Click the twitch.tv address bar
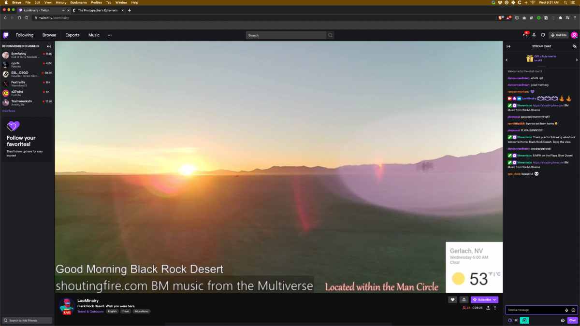 click(x=264, y=18)
